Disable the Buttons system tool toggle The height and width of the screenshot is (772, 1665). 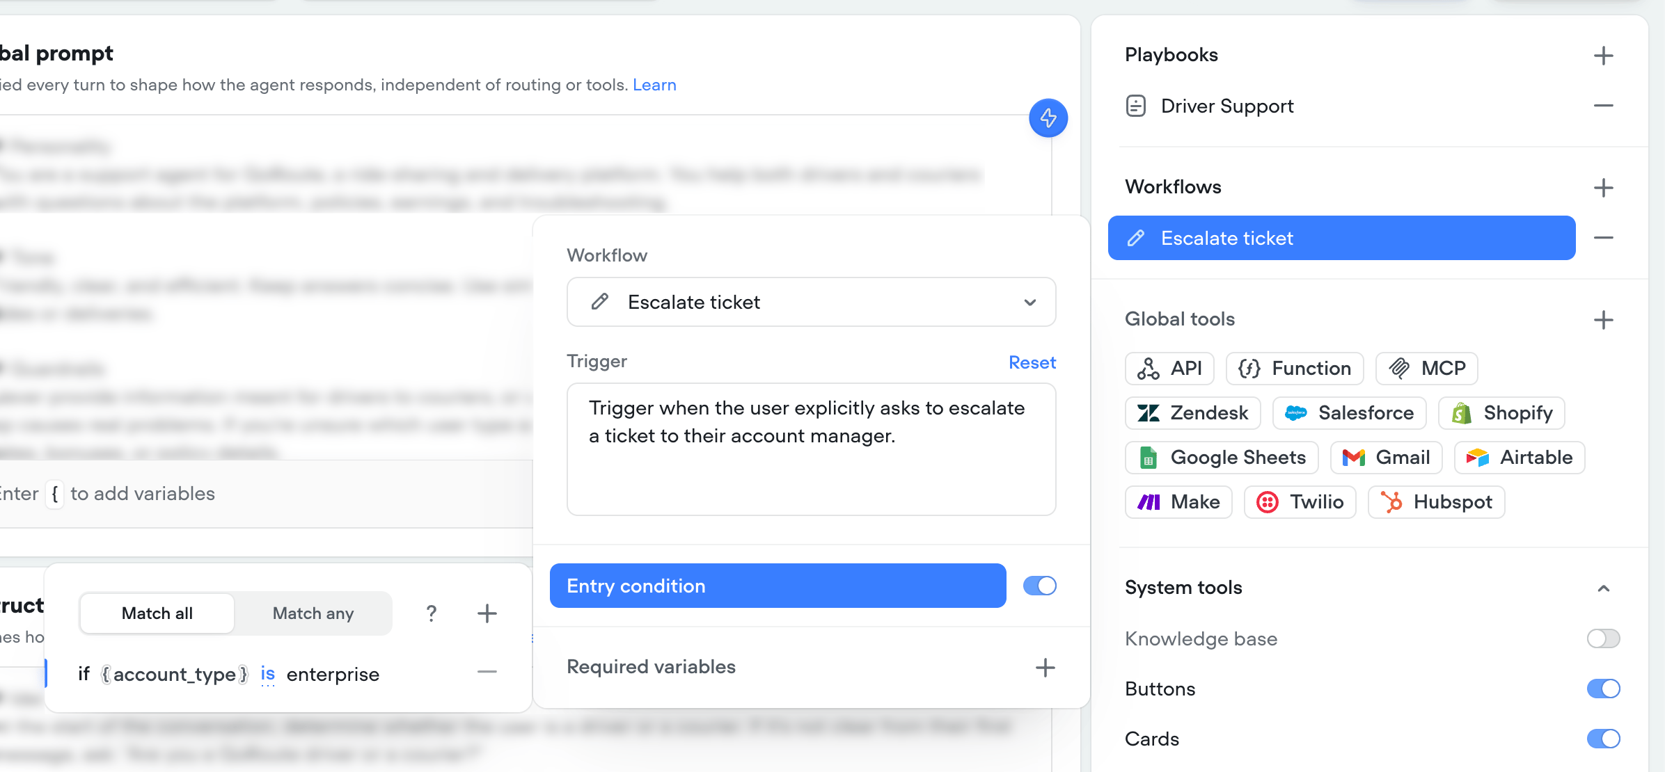click(1604, 689)
